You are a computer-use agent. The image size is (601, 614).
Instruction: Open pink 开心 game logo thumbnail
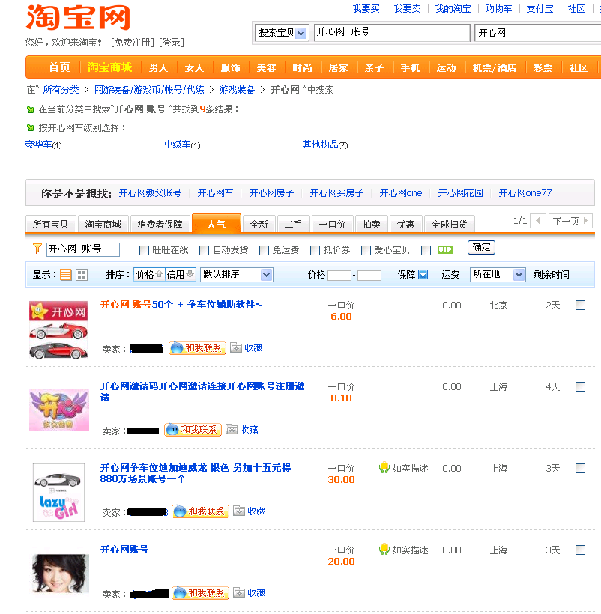pyautogui.click(x=59, y=410)
